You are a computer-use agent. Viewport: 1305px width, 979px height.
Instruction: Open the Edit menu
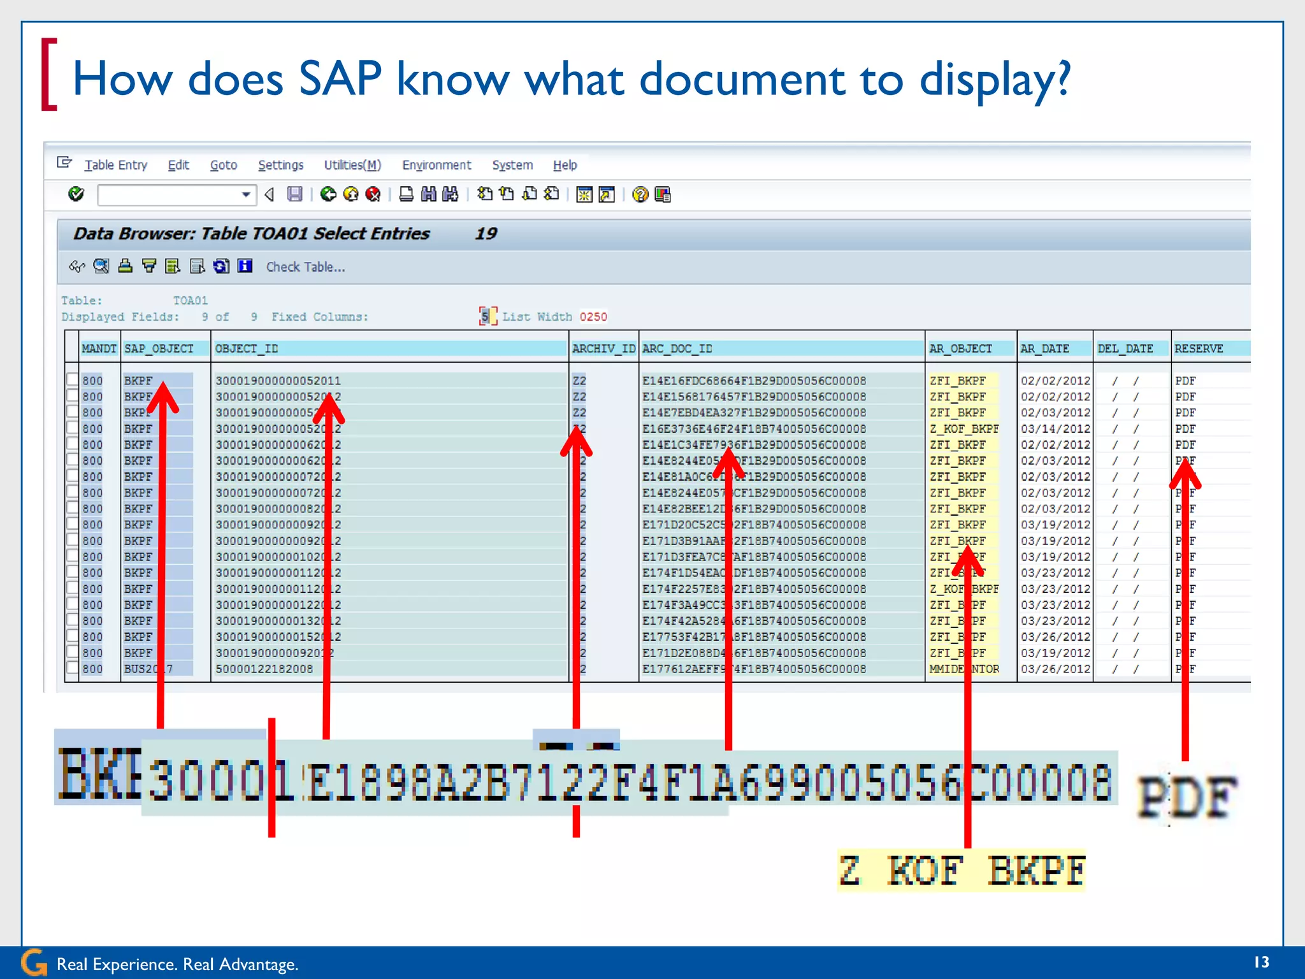[178, 165]
